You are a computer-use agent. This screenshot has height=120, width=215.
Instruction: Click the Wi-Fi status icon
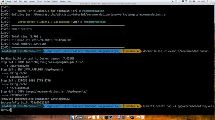pyautogui.click(x=186, y=1)
